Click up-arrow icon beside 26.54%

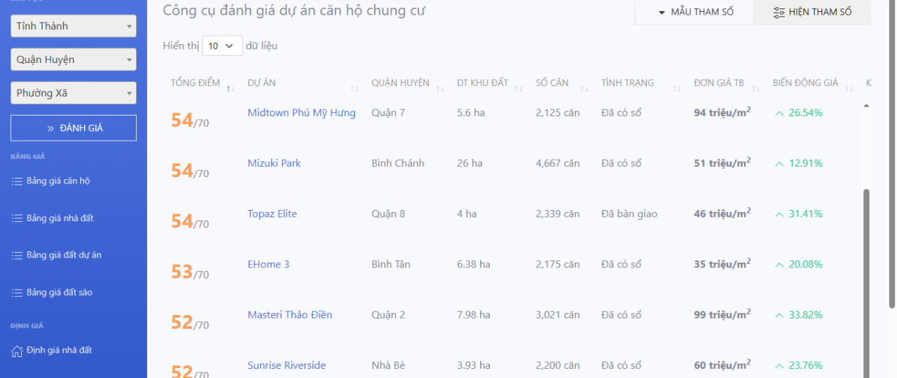779,113
